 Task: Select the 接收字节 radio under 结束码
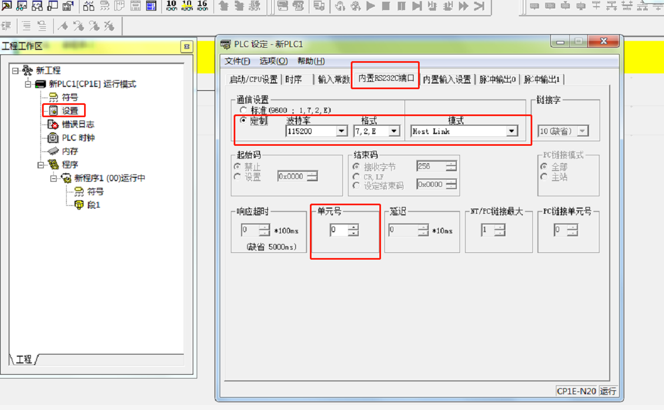point(356,167)
